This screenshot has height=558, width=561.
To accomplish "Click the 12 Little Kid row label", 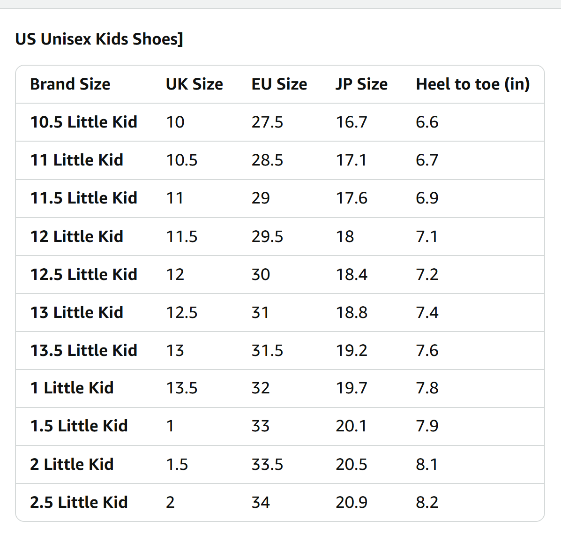I will point(76,236).
